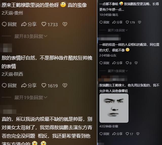Reply to the Shaanxi comment
The image size is (162, 145).
pos(9,85)
